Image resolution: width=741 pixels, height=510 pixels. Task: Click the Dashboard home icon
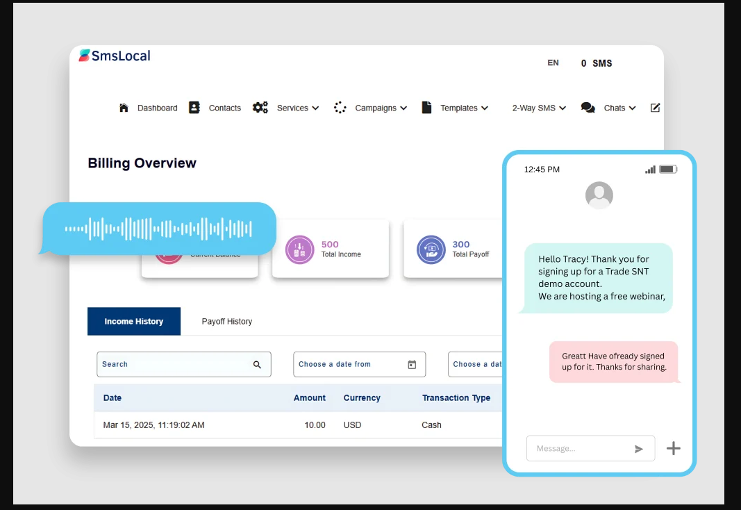tap(124, 108)
